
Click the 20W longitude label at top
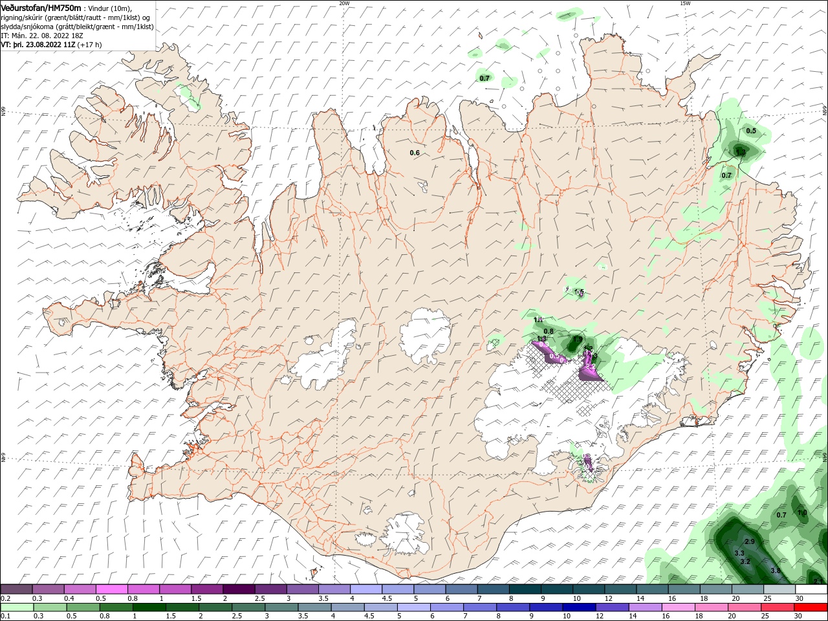[x=344, y=3]
